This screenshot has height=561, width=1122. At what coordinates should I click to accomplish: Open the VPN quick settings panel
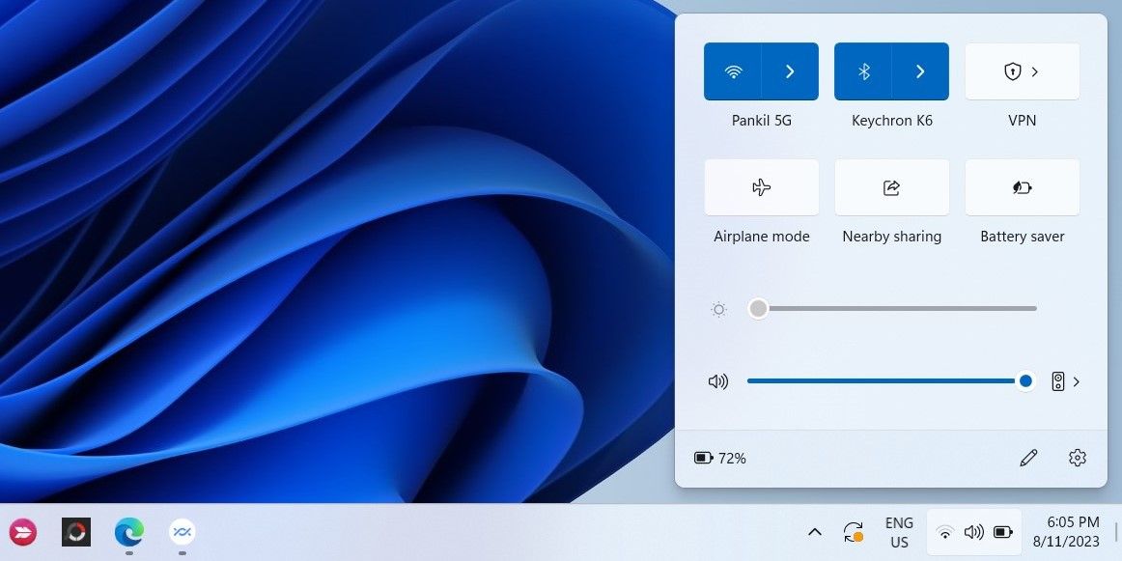pos(1023,70)
